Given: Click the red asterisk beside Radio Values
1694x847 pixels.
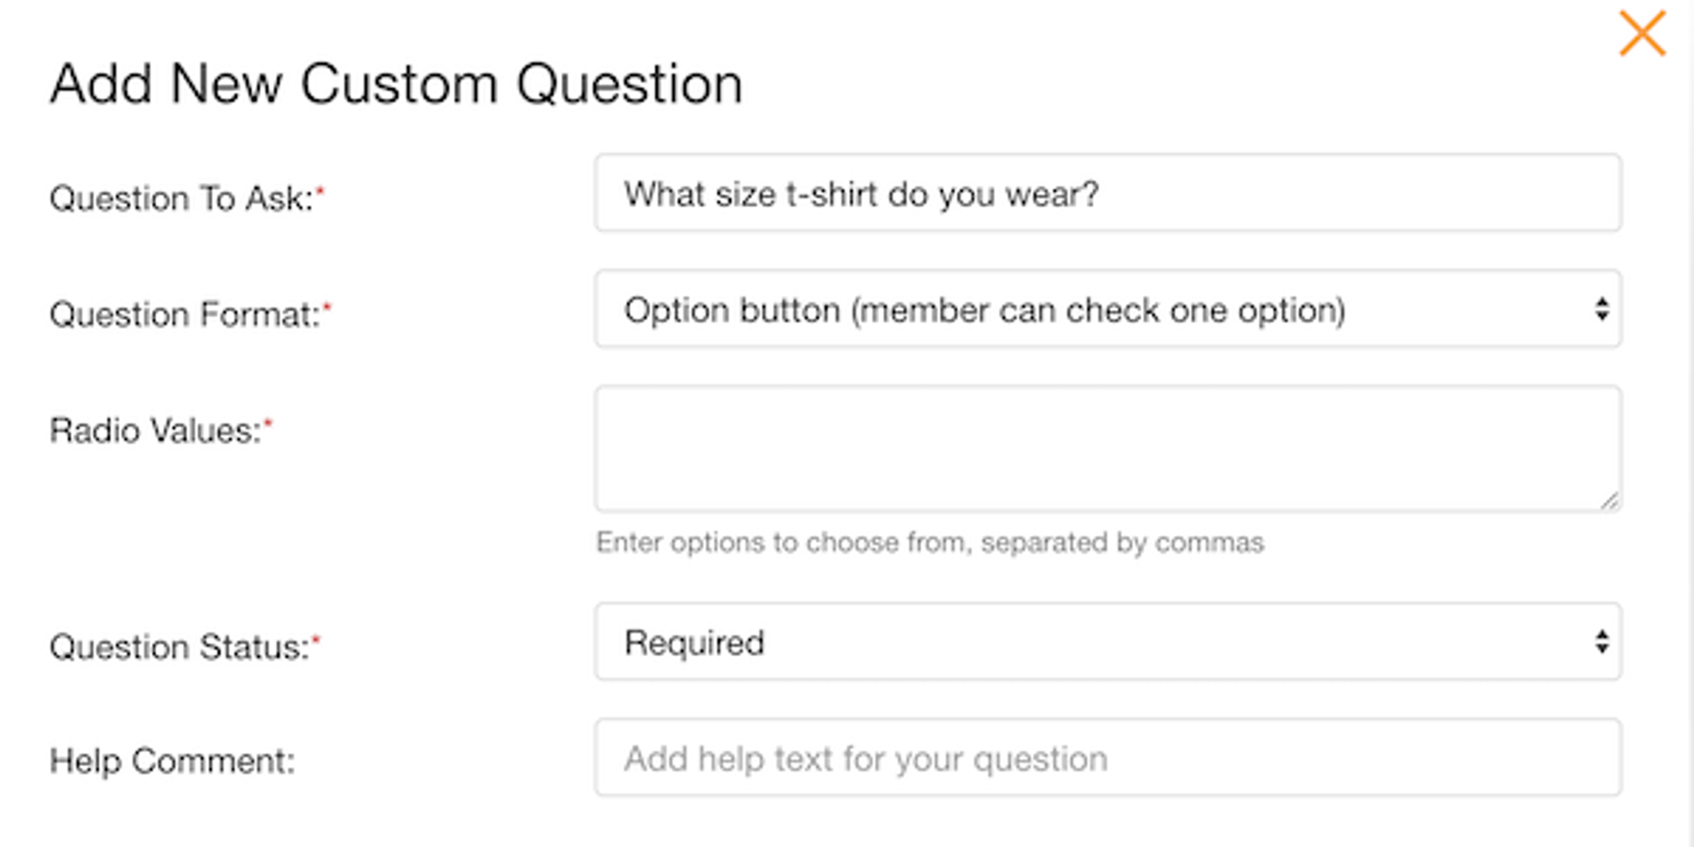Looking at the screenshot, I should [268, 423].
